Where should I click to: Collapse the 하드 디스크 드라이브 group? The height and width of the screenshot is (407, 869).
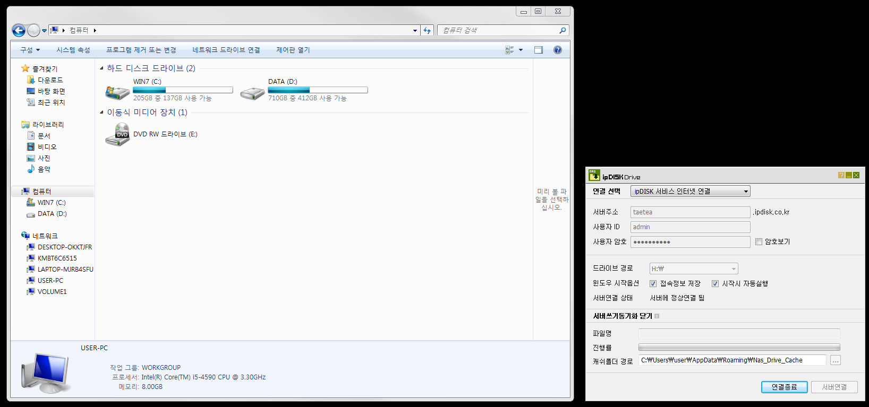tap(101, 68)
